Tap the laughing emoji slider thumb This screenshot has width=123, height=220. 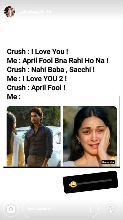click(x=73, y=184)
